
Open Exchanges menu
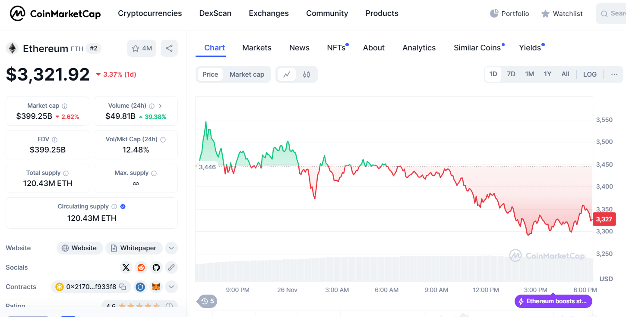click(269, 13)
